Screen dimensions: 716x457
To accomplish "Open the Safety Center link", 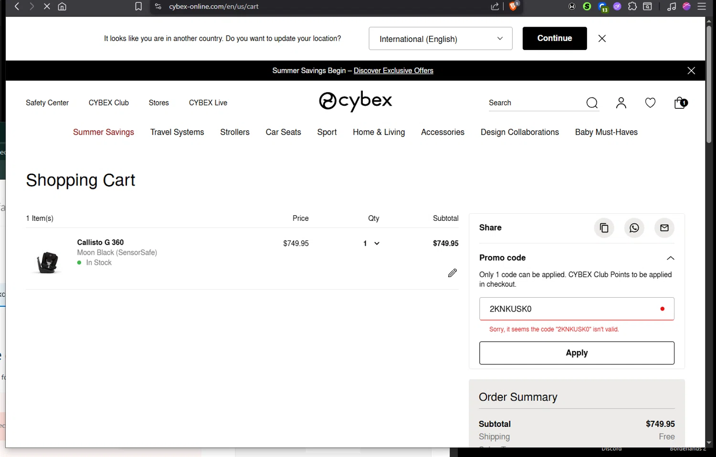I will click(47, 103).
